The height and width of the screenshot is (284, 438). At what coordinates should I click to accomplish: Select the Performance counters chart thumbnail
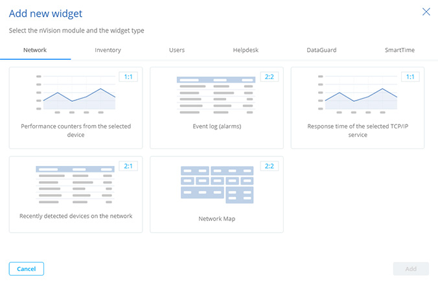(x=76, y=94)
